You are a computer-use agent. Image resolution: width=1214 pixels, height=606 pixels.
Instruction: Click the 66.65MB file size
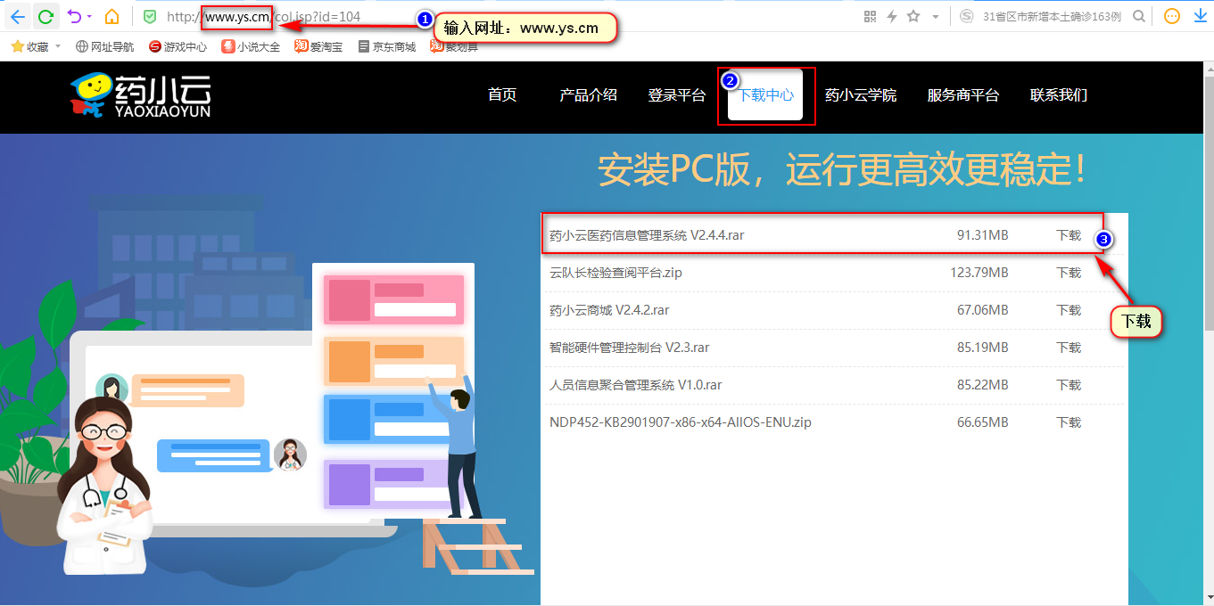coord(983,422)
